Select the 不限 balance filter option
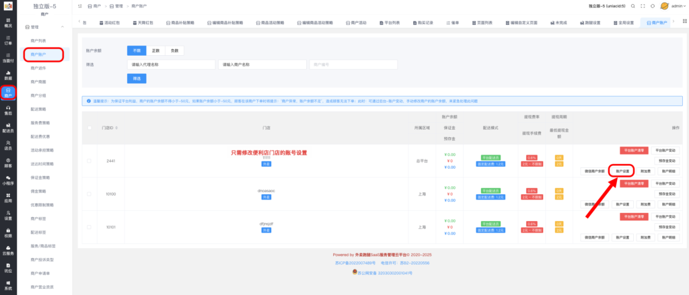Screen dimensions: 689x295 (137, 50)
